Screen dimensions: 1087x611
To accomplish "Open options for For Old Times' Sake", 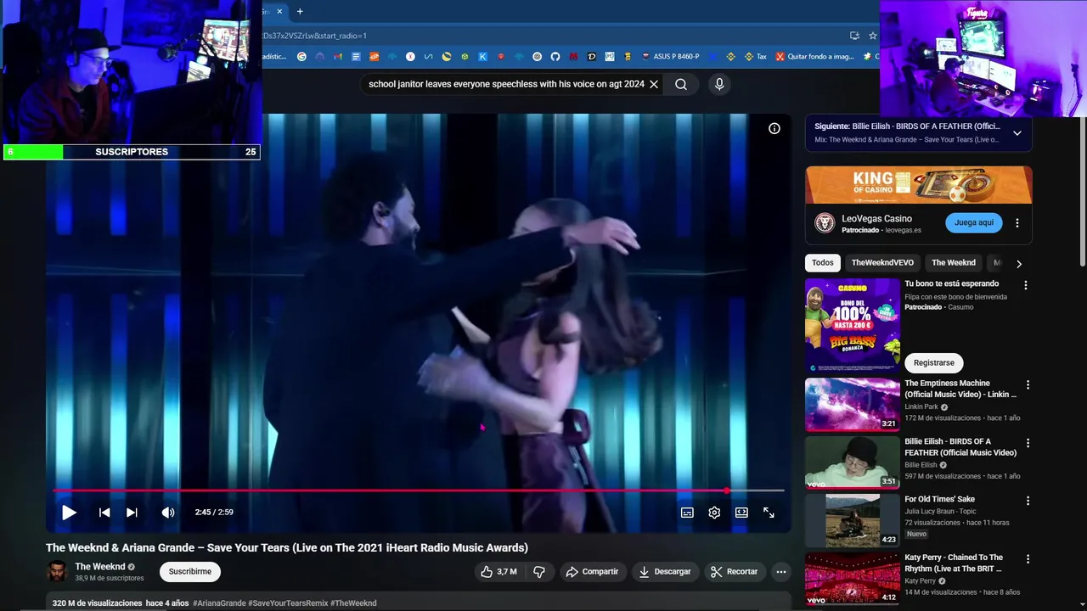I will click(x=1028, y=501).
